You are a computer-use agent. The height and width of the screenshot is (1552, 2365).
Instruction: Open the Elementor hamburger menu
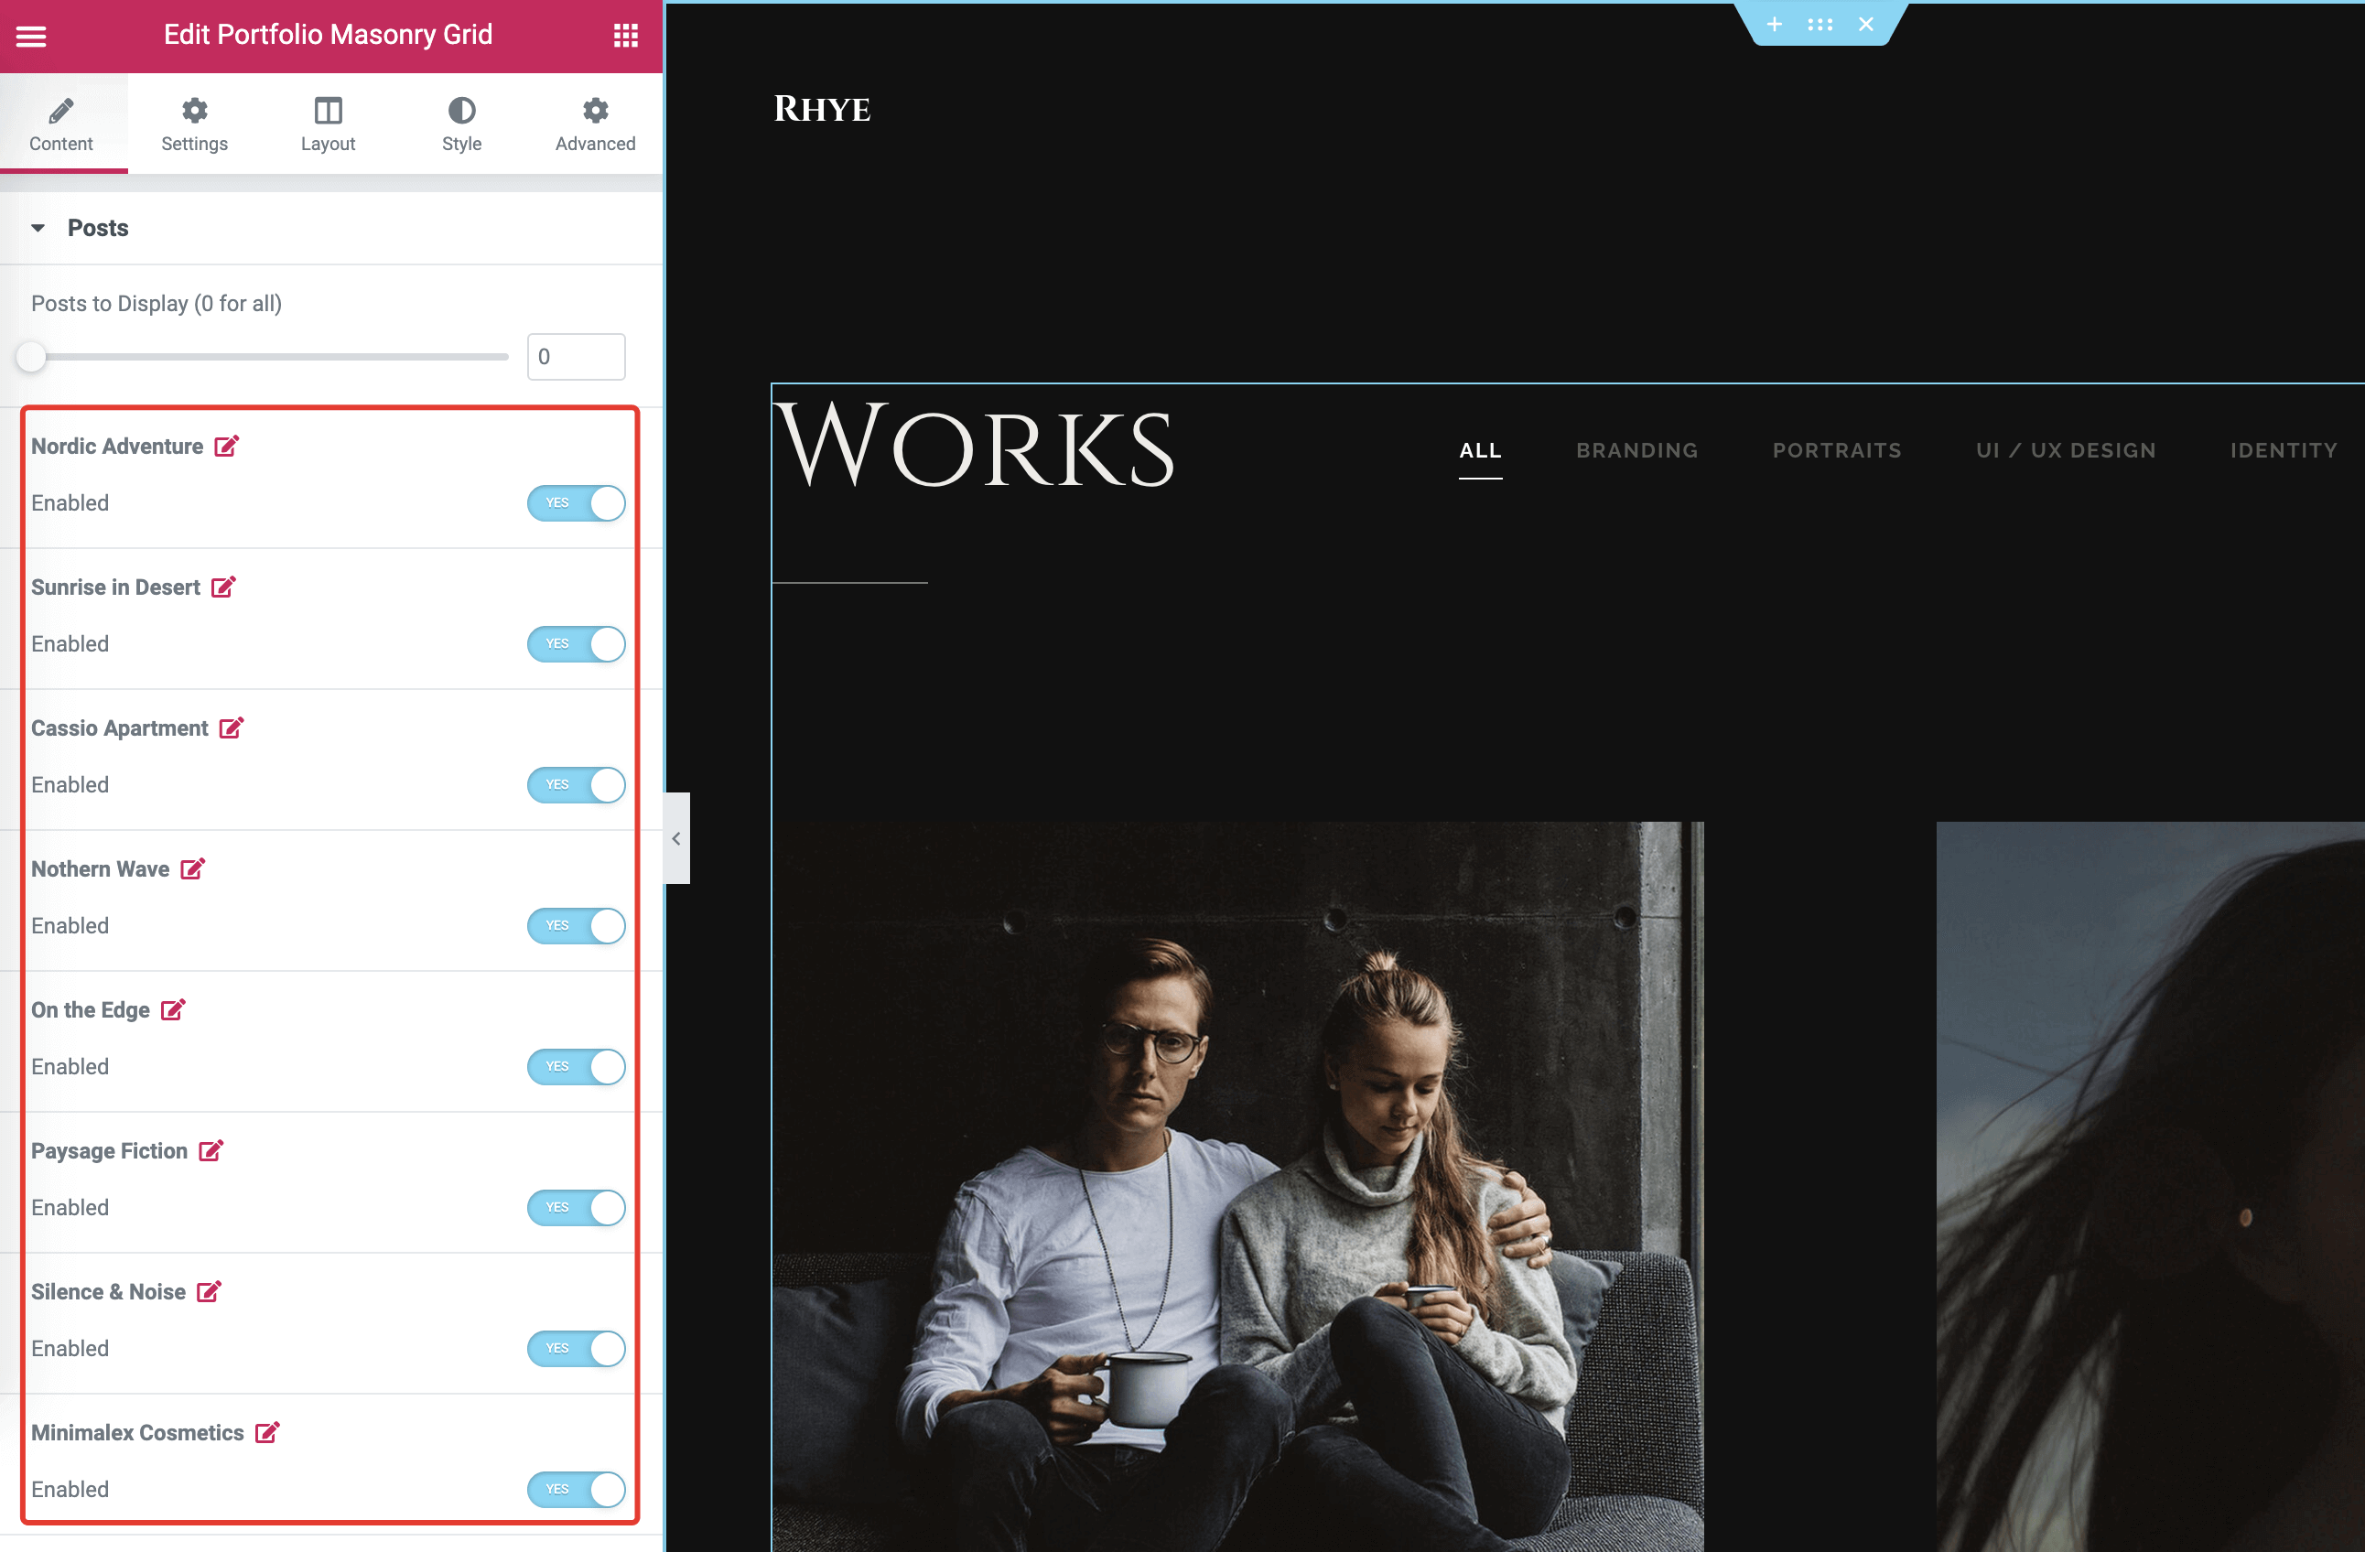pyautogui.click(x=31, y=36)
